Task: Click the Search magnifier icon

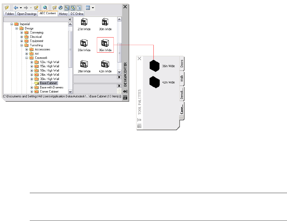Action: [45, 8]
